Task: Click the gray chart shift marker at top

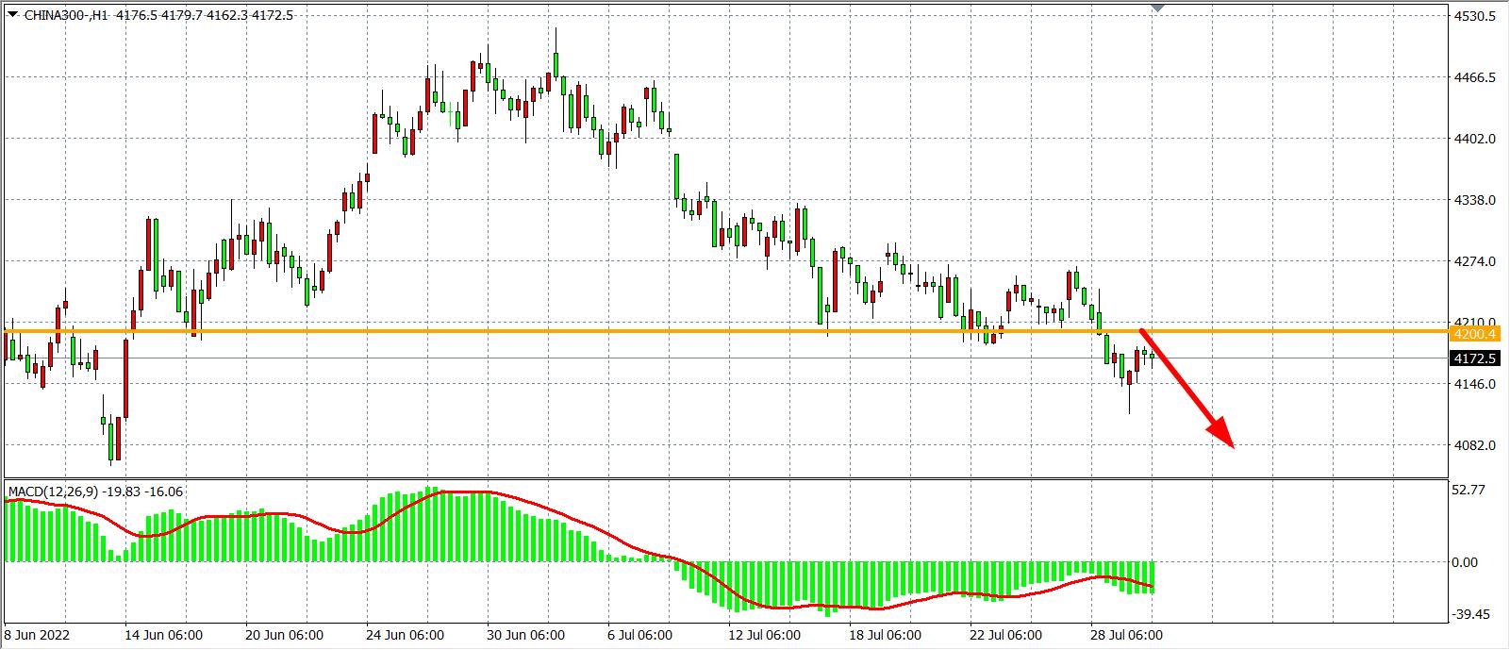Action: (x=1158, y=8)
